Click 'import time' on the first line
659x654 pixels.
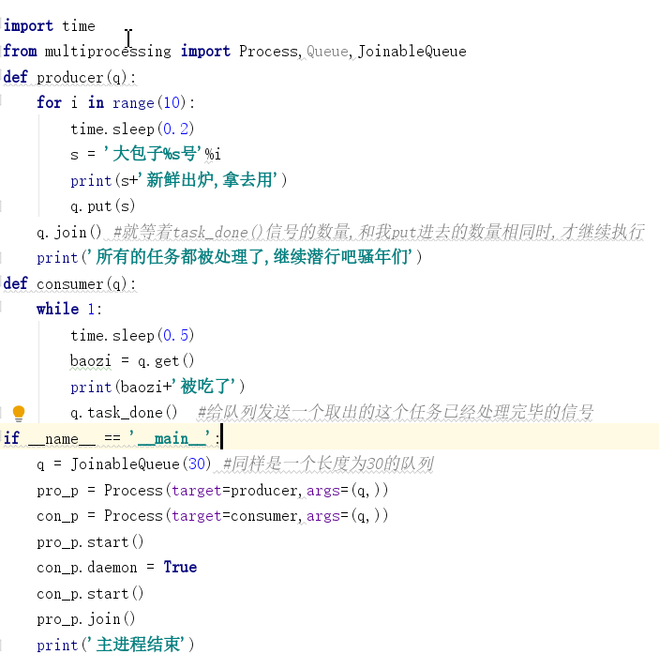[49, 26]
